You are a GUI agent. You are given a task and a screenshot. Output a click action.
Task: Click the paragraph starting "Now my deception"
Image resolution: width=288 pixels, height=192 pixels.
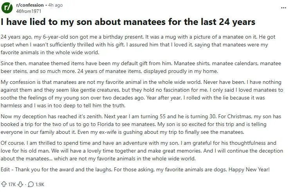point(141,124)
